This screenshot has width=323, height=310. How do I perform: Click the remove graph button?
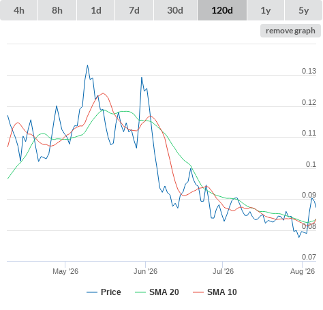tap(290, 31)
